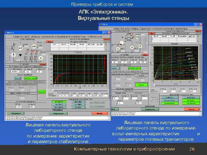Toggle green Iст=f(Uст) characteristic button
The width and height of the screenshot is (207, 155).
click(x=59, y=102)
